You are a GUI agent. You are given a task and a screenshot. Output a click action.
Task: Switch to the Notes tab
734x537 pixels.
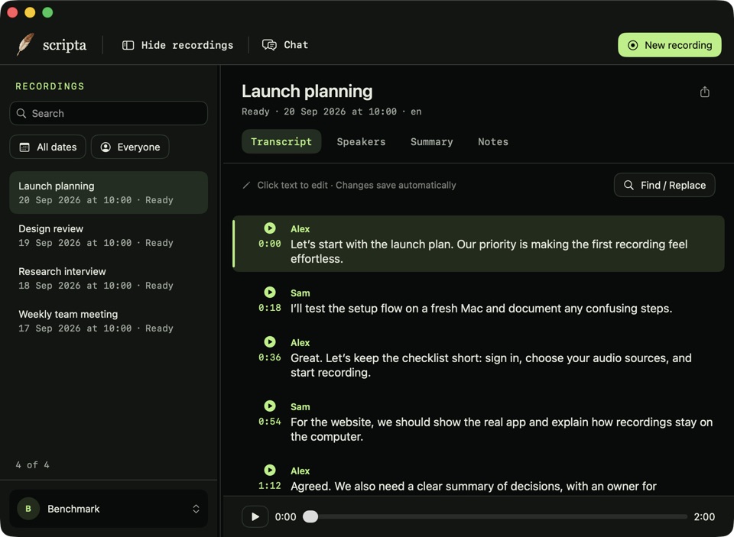pos(493,142)
